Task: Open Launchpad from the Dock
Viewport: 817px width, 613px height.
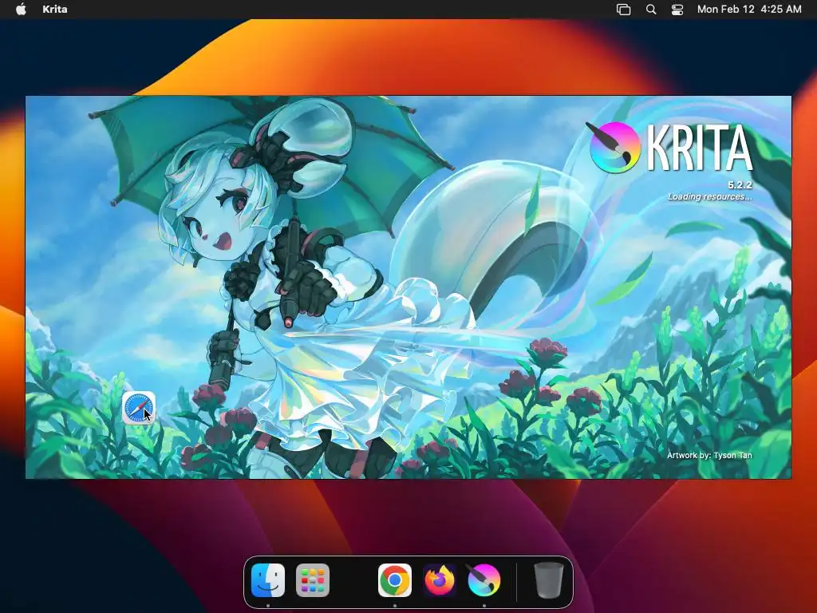Action: coord(313,580)
